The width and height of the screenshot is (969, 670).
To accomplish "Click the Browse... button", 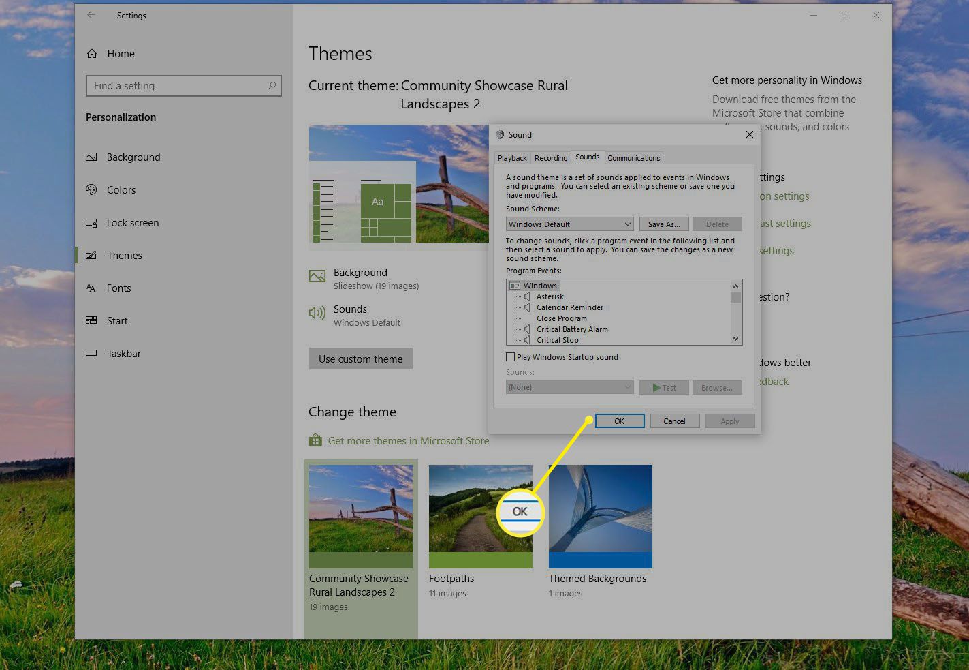I will click(717, 387).
